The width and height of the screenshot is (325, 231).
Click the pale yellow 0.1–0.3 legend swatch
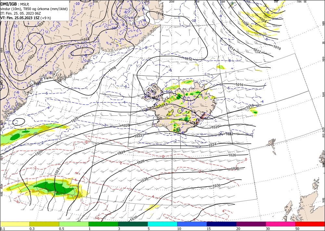click(15, 224)
